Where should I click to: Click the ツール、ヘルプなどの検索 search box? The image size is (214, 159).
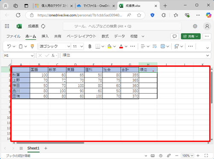(x=122, y=26)
